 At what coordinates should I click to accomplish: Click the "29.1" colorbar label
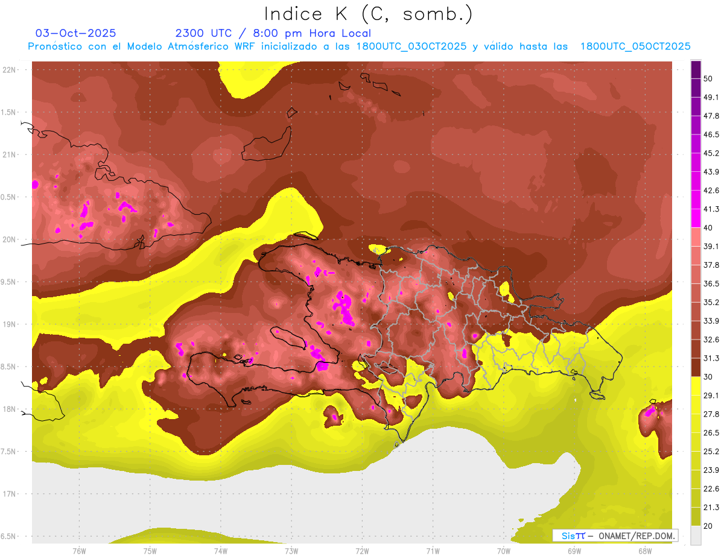tap(711, 396)
